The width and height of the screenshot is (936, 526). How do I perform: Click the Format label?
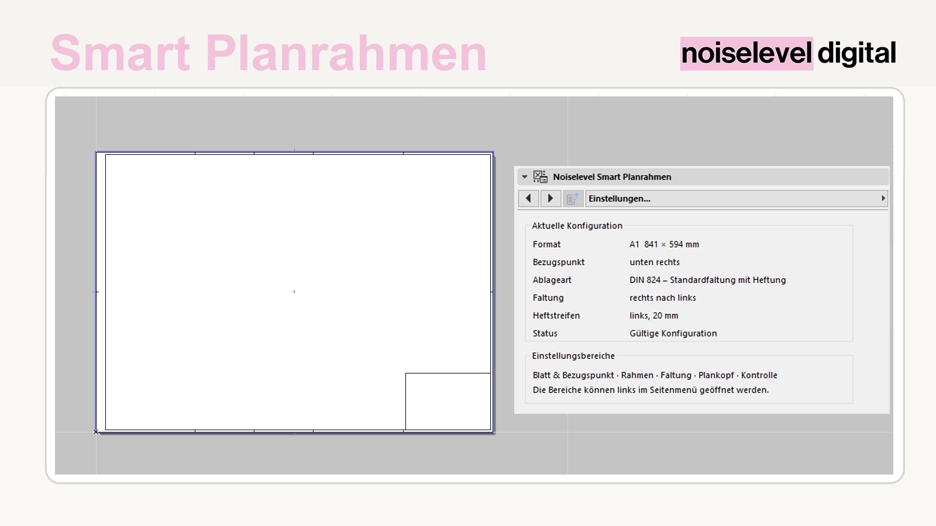point(546,244)
